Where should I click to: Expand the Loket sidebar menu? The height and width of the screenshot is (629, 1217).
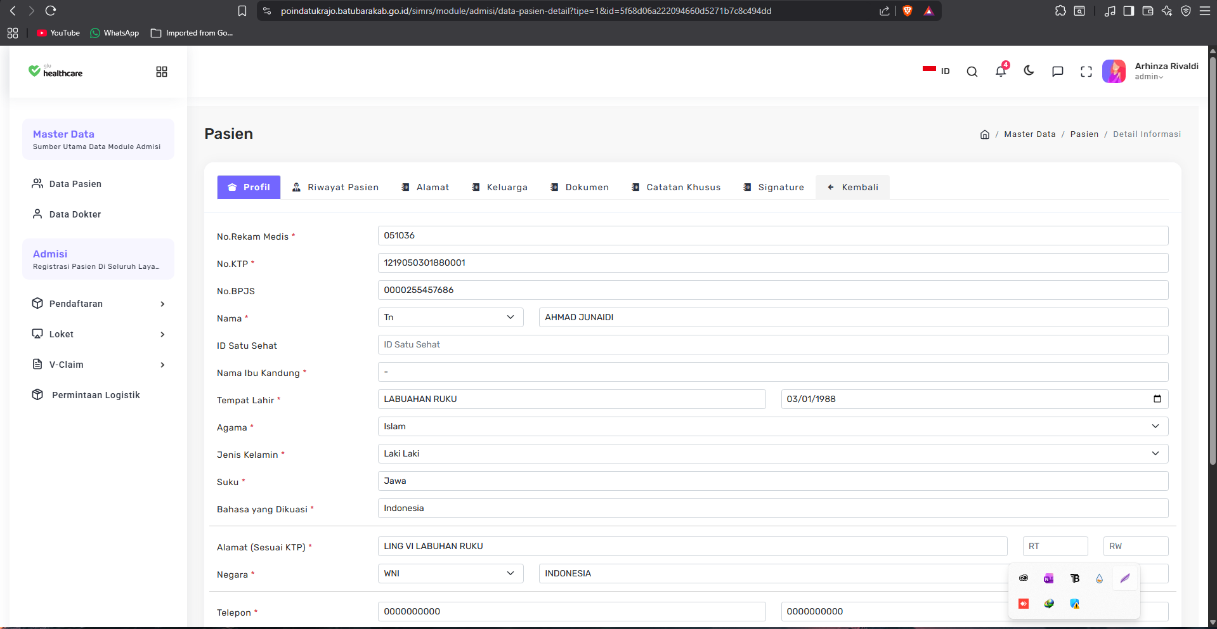(x=98, y=334)
